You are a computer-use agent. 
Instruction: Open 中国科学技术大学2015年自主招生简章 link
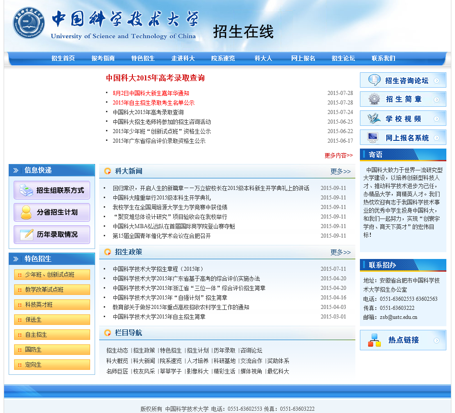tap(159, 317)
